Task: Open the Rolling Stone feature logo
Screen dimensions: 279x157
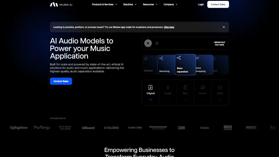Action: click(19, 128)
